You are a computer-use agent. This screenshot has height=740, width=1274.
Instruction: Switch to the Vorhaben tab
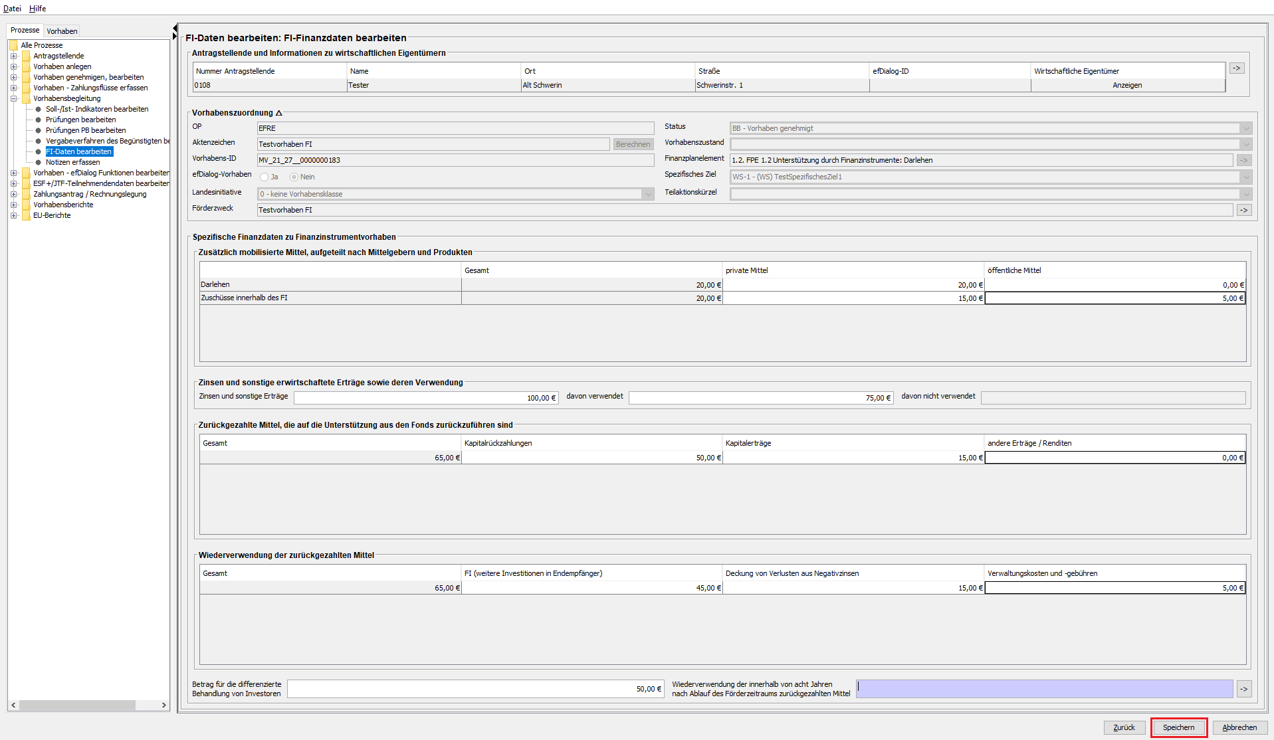click(x=62, y=31)
